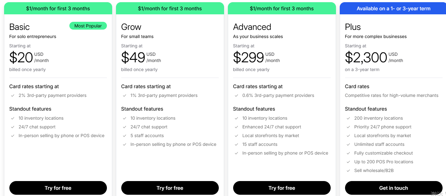The width and height of the screenshot is (446, 196).
Task: Click Try for free under Advanced plan
Action: tap(282, 188)
